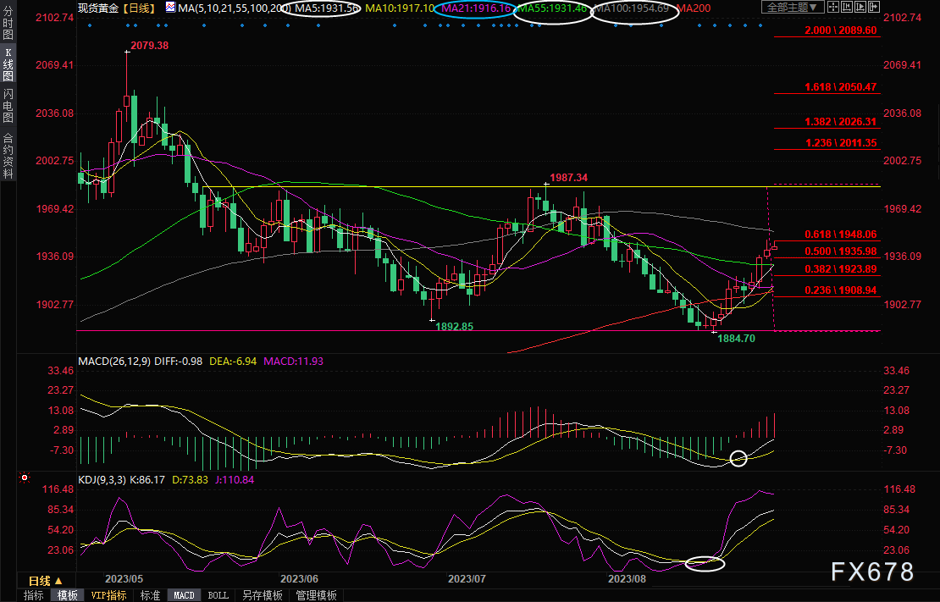
Task: Toggle the MACD indicator template
Action: pos(184,595)
